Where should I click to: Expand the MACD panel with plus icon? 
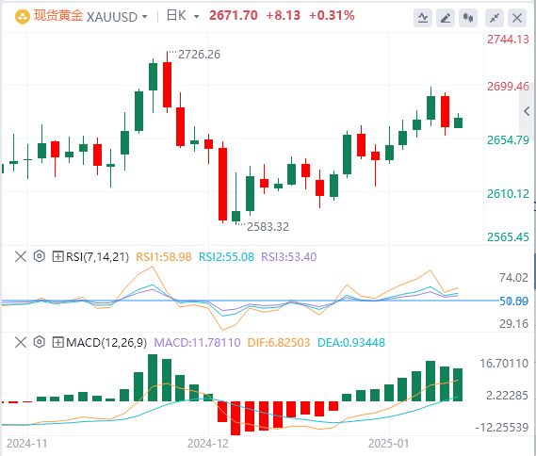click(57, 342)
